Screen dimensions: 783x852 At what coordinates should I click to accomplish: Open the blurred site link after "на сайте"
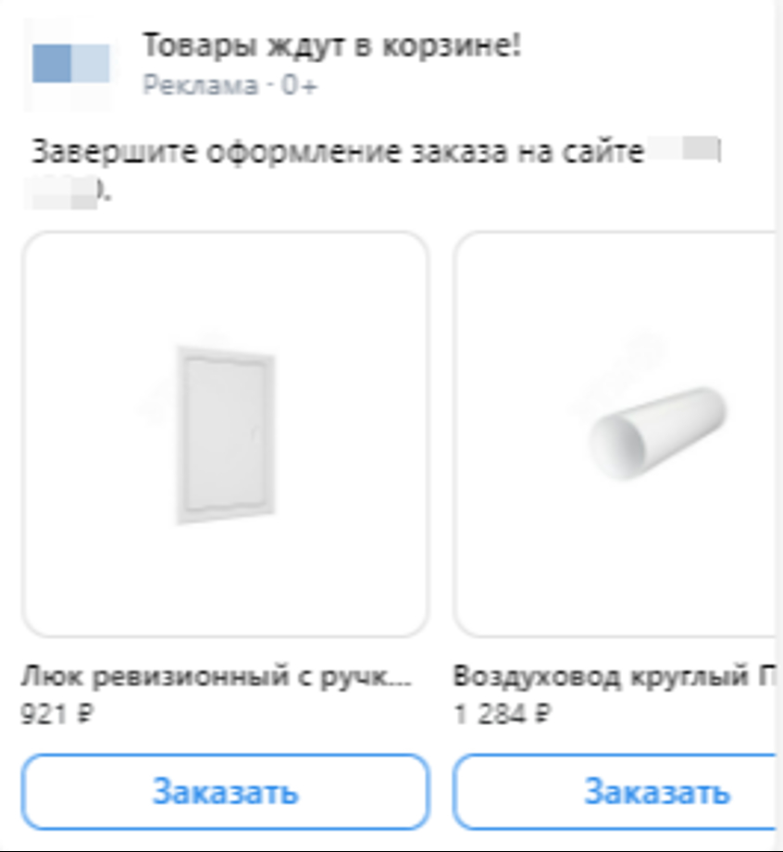684,149
